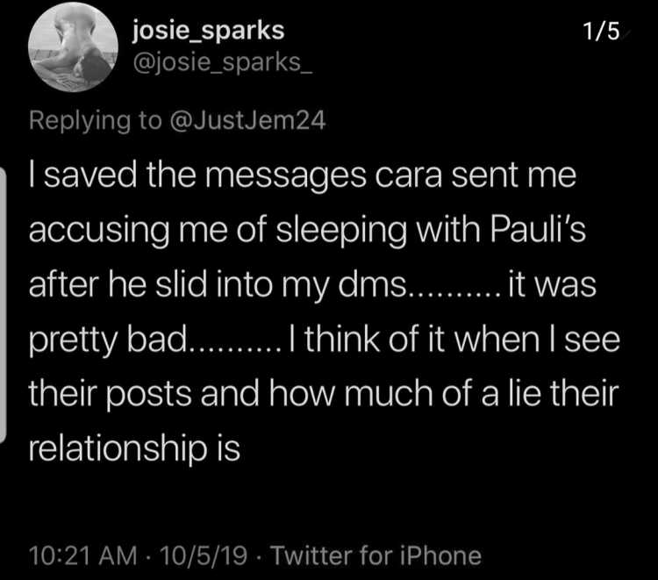Select the 1/5 thread counter
The width and height of the screenshot is (658, 580).
601,31
